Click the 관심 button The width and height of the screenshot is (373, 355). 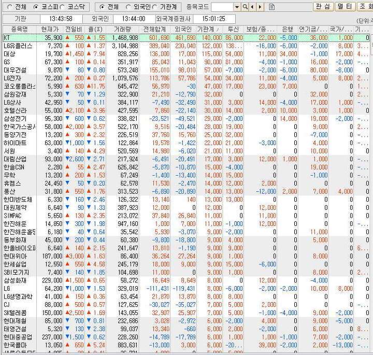point(323,6)
